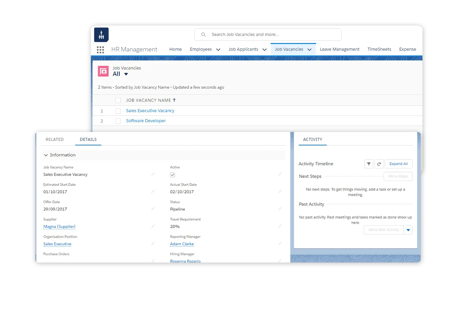Edit Organisation Position pencil icon
The width and height of the screenshot is (458, 325).
(153, 244)
